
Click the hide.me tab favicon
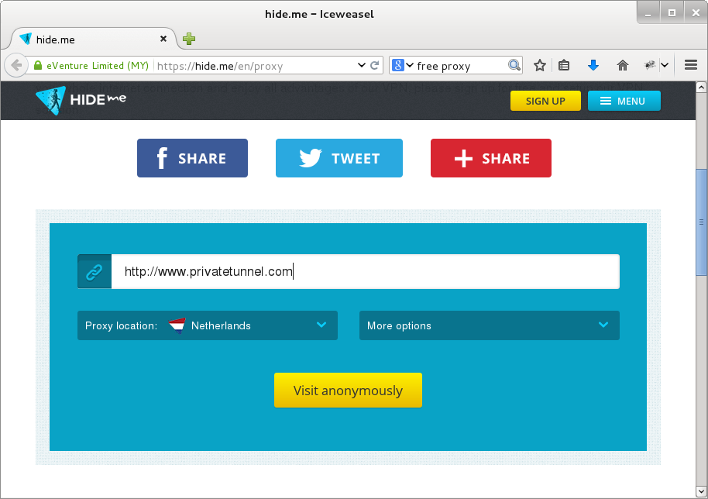point(26,40)
